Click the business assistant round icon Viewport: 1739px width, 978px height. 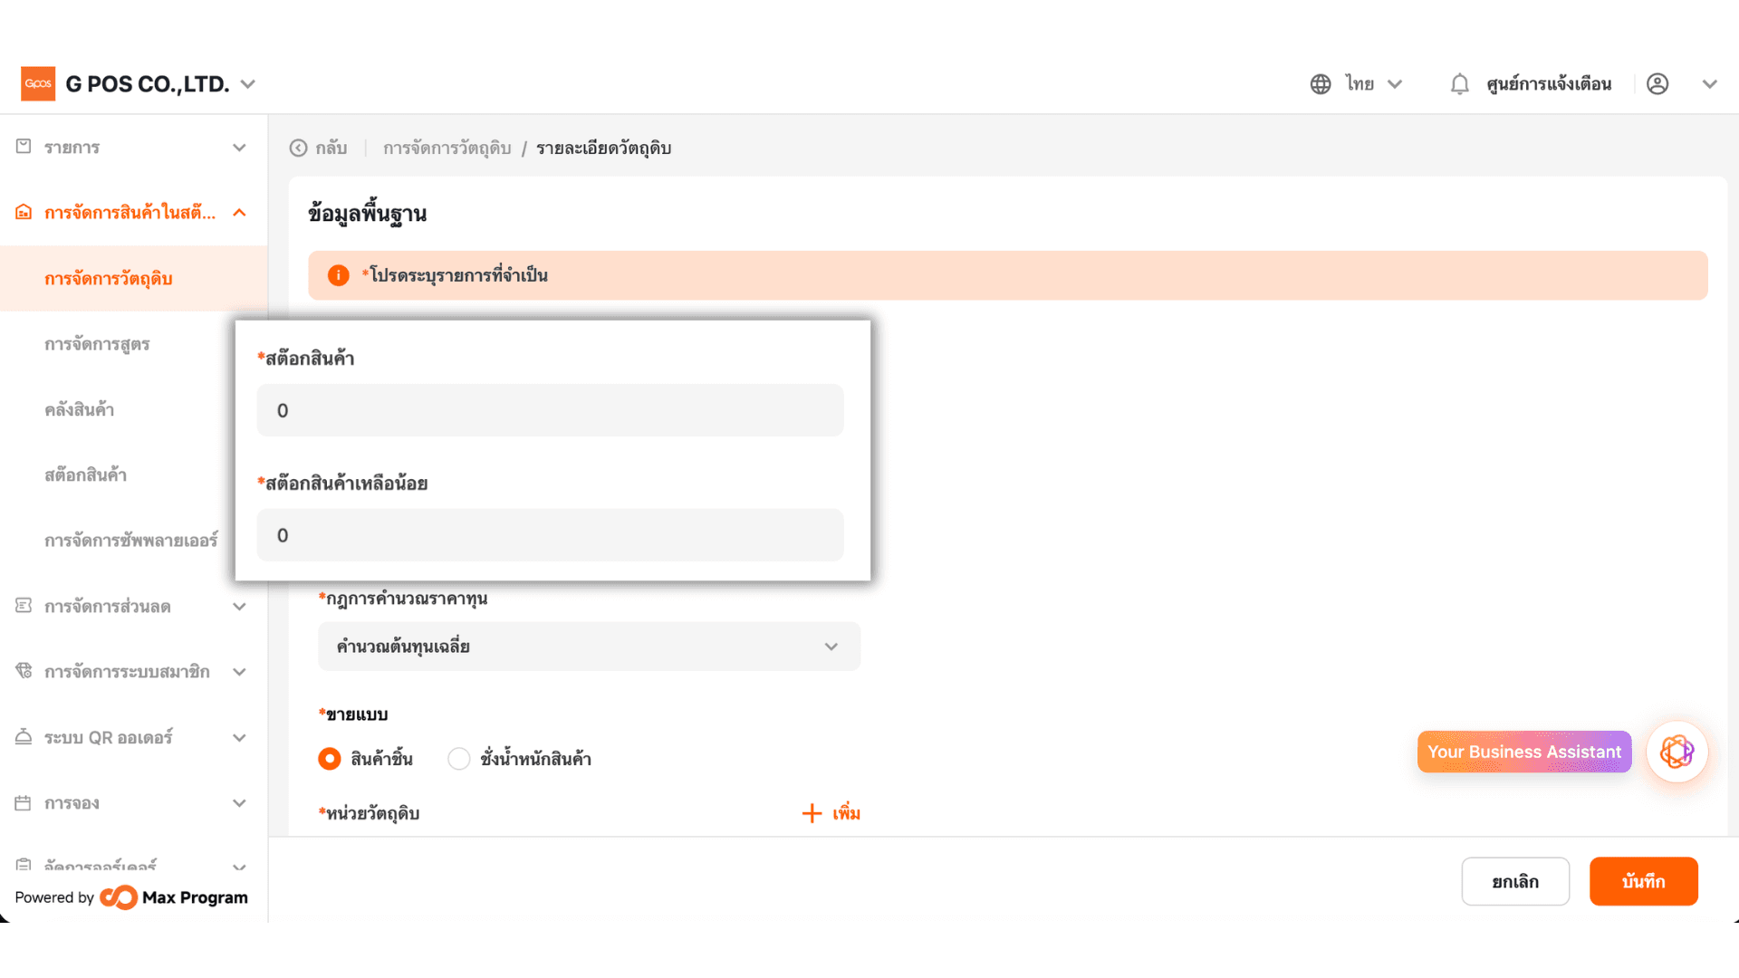click(1677, 752)
